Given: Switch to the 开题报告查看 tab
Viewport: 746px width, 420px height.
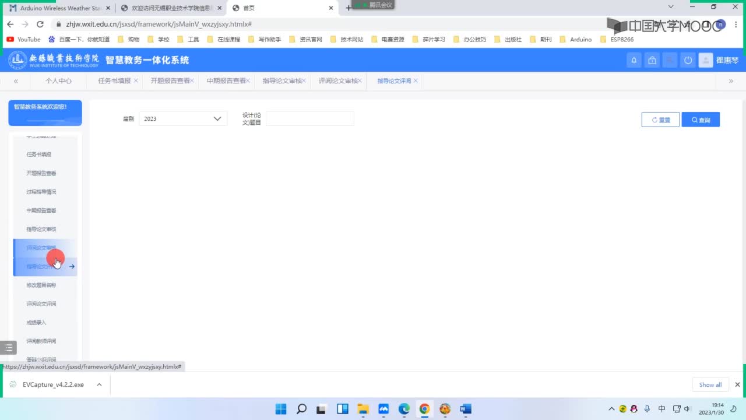Looking at the screenshot, I should pyautogui.click(x=170, y=81).
